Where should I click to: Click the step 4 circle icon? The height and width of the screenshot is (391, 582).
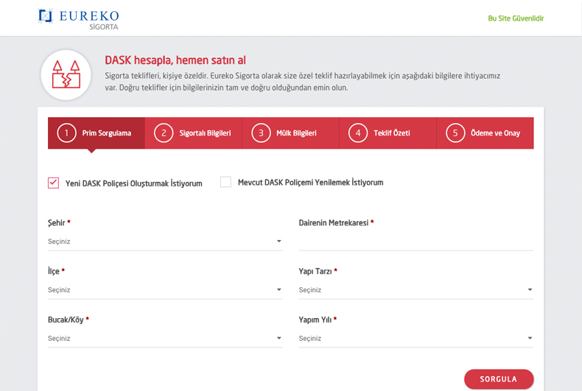click(358, 133)
